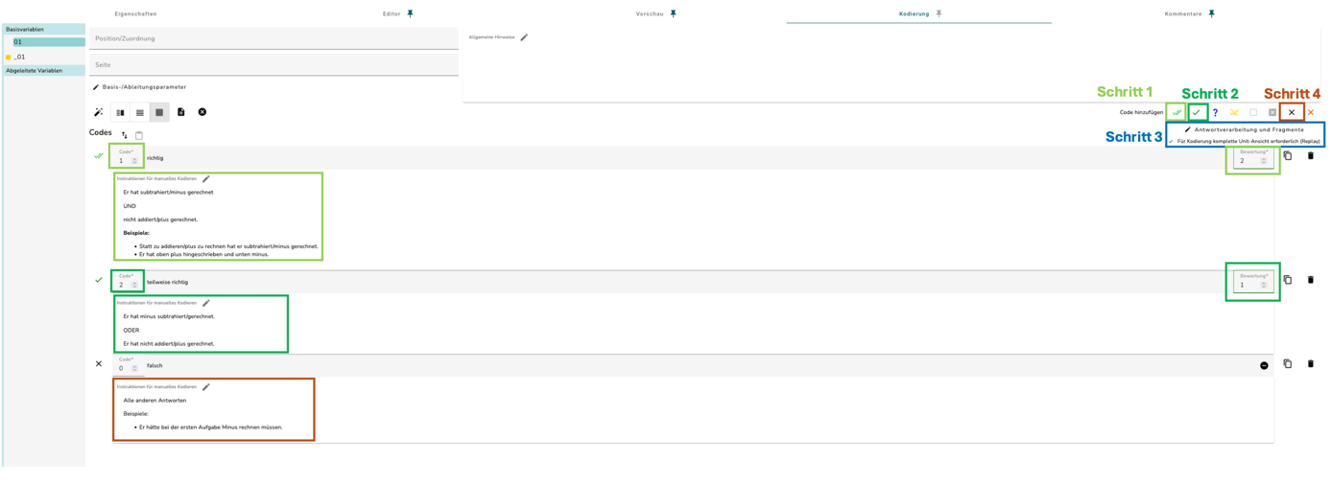Open the Eigenschaften tab
This screenshot has width=1331, height=485.
(x=135, y=14)
